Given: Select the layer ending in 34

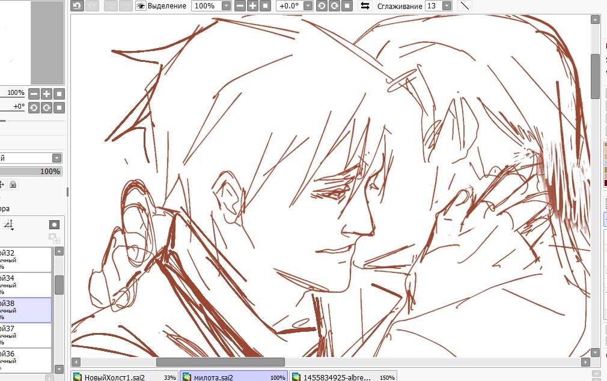Looking at the screenshot, I should pyautogui.click(x=26, y=285).
